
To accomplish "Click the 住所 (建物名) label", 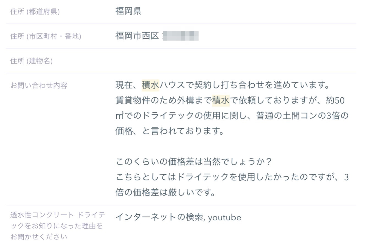I will pos(31,61).
